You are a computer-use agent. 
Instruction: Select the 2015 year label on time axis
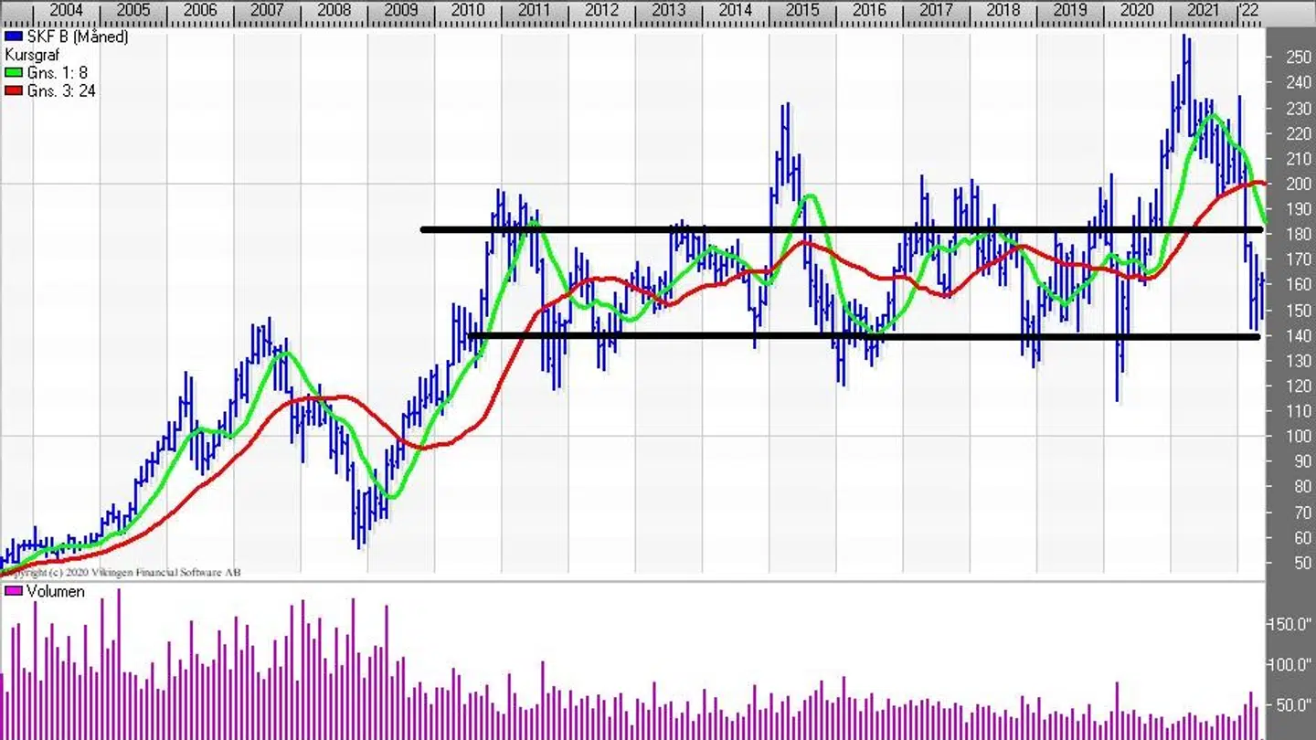[x=802, y=10]
